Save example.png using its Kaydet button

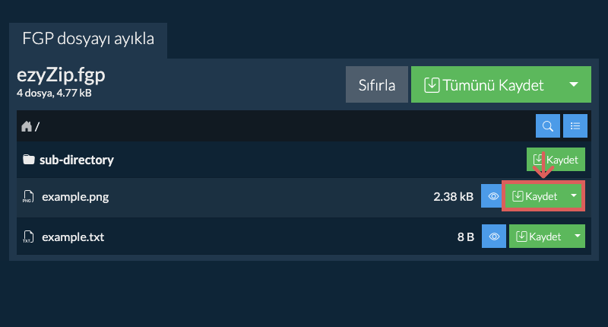tap(535, 197)
